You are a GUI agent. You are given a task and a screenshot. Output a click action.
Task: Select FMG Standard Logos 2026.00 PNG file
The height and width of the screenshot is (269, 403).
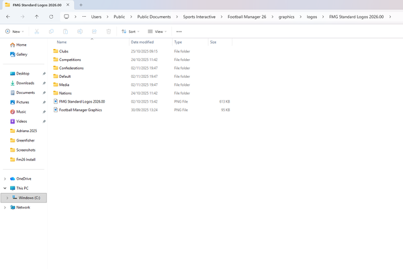coord(82,101)
